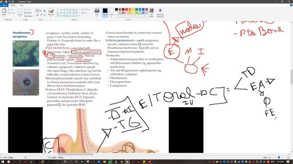
Task: Open the shape Outline dropdown
Action: click(86, 10)
